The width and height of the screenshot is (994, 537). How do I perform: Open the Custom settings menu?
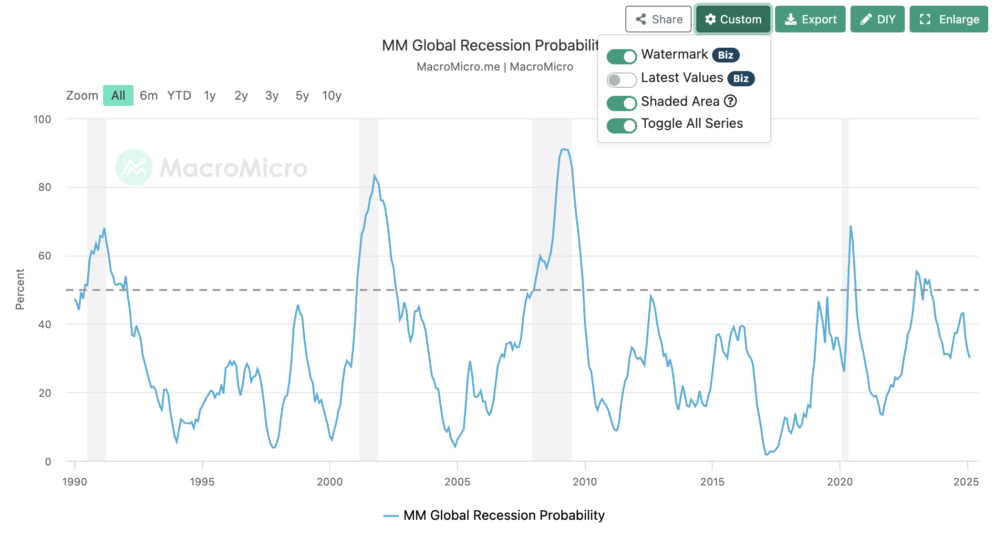point(733,19)
